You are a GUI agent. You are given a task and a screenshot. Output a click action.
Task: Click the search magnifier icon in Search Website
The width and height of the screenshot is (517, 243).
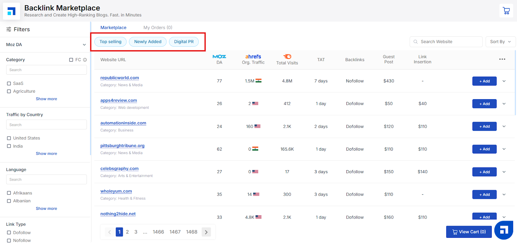click(416, 42)
